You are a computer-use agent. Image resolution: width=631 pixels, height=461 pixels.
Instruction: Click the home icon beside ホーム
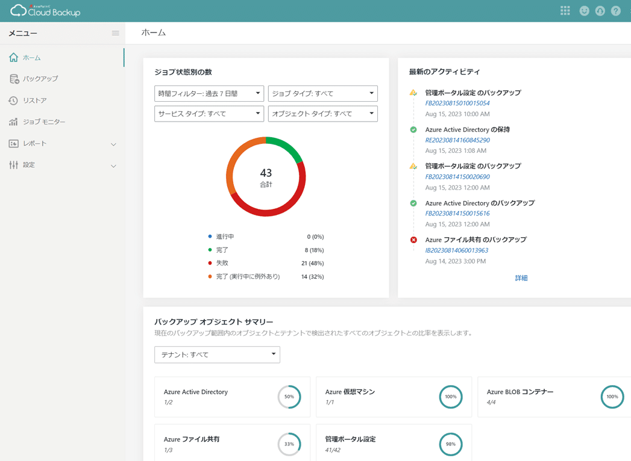point(14,57)
